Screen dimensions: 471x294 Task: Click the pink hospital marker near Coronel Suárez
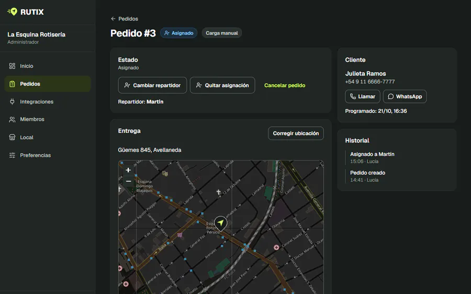coord(276,247)
